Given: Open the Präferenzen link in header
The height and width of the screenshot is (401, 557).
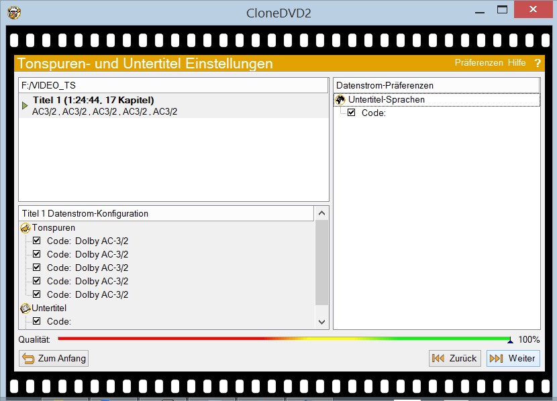Looking at the screenshot, I should pyautogui.click(x=479, y=63).
